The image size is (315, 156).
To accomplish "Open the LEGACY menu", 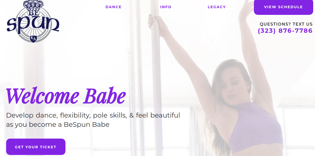I will coord(217,7).
